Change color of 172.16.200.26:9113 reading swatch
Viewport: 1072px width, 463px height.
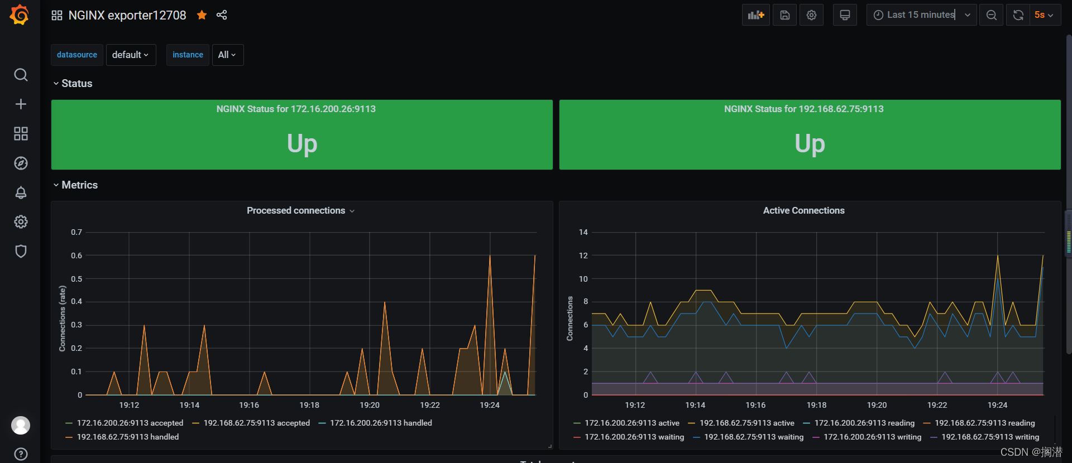(x=806, y=423)
